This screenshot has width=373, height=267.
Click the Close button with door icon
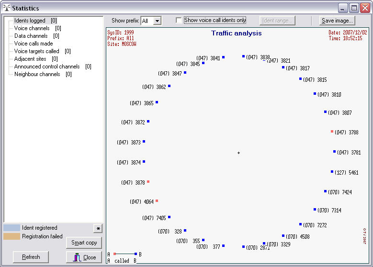(x=84, y=257)
